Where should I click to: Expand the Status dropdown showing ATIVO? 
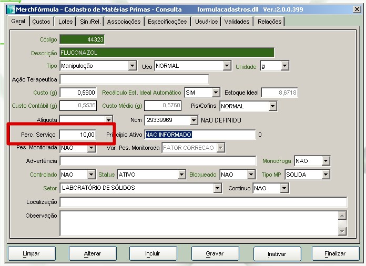point(181,175)
